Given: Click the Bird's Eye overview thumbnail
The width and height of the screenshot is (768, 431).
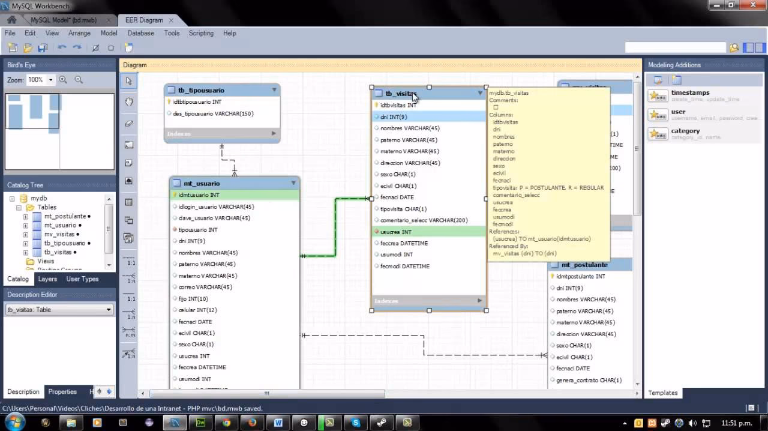Looking at the screenshot, I should point(59,131).
